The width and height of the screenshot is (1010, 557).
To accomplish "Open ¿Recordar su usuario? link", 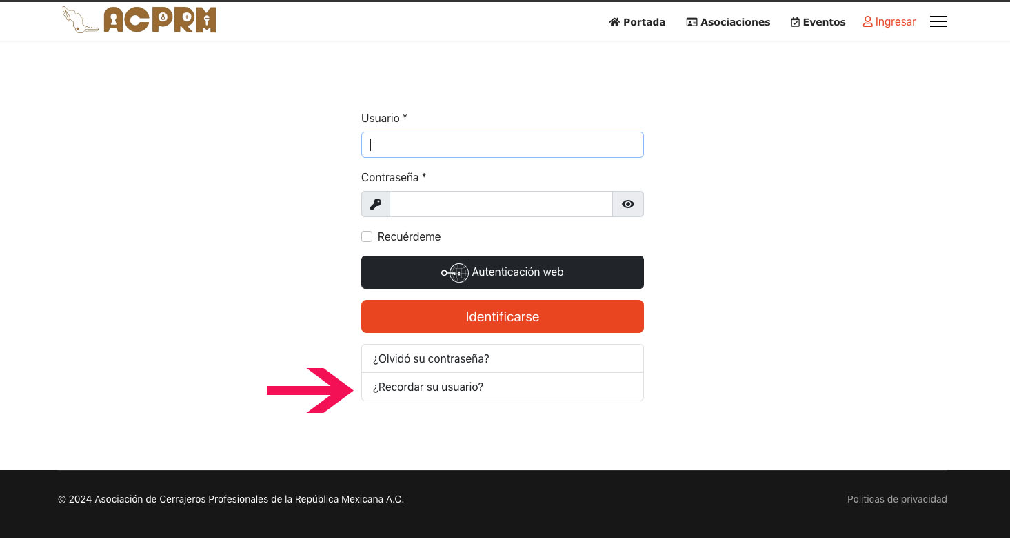I will pyautogui.click(x=503, y=387).
